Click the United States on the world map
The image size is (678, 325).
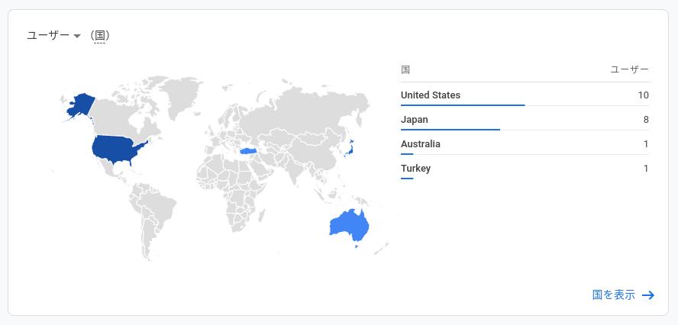pyautogui.click(x=115, y=149)
